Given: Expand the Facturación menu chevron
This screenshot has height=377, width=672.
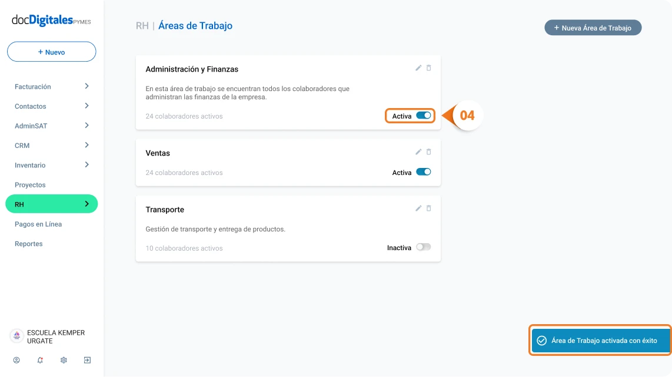Looking at the screenshot, I should [87, 86].
